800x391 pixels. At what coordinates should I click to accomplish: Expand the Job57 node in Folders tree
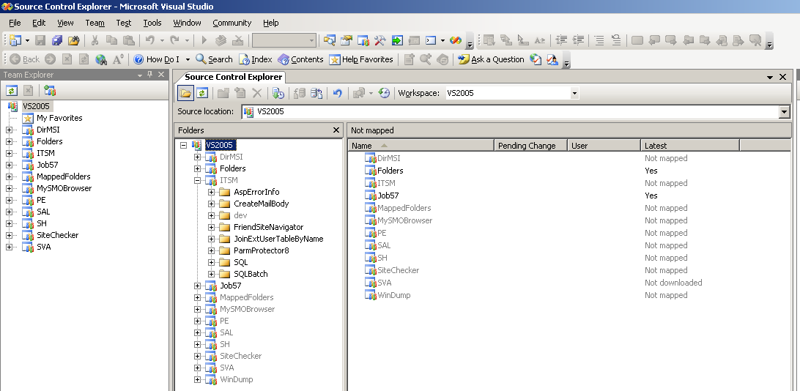198,286
